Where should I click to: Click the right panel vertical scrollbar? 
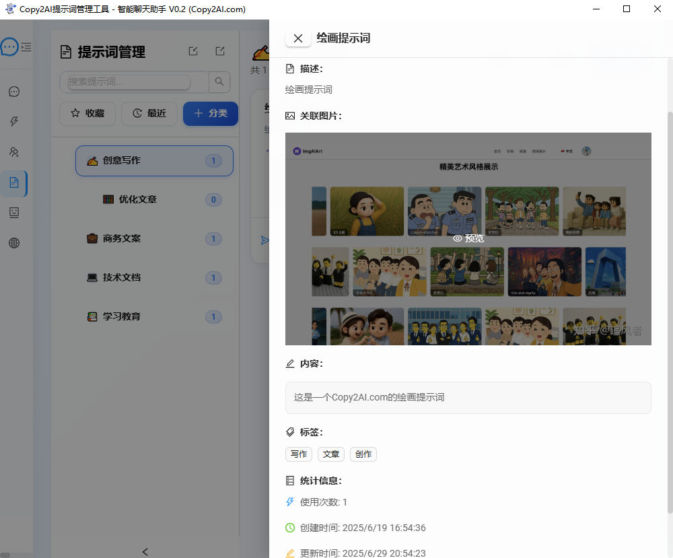(x=670, y=312)
